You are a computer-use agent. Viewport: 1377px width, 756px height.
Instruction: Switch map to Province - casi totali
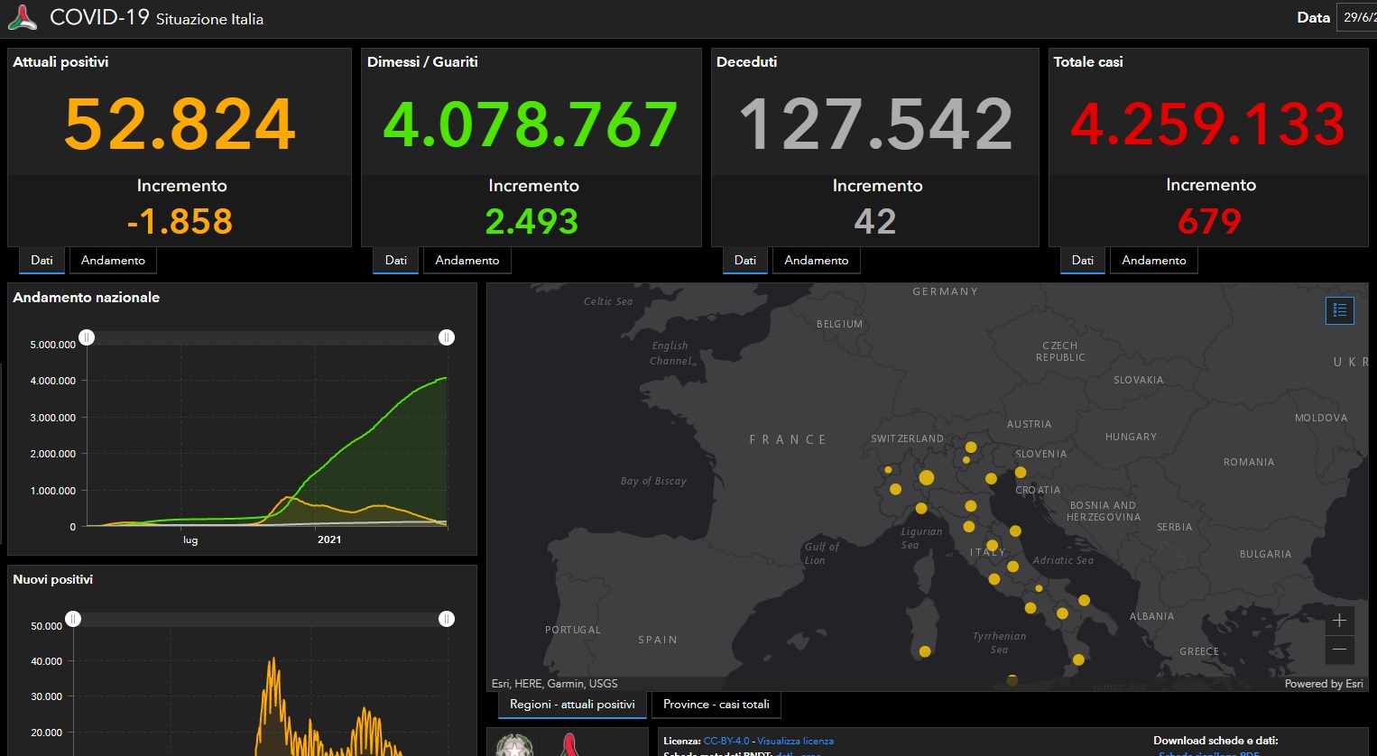pos(716,705)
